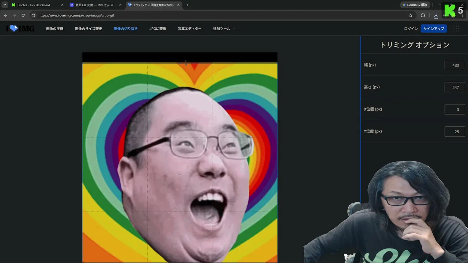Go forward to the next page

[x=14, y=15]
